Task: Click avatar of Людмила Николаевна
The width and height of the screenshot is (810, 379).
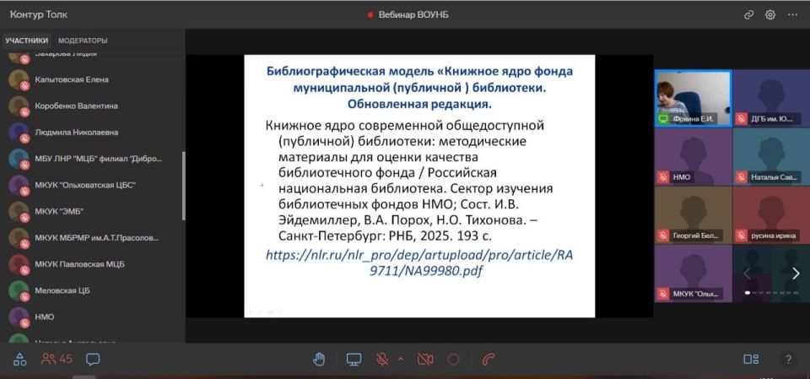Action: coord(19,133)
